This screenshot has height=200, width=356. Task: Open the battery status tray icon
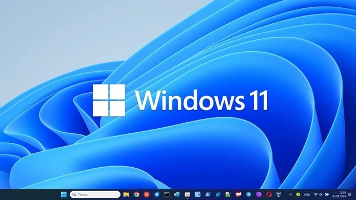coord(327,194)
